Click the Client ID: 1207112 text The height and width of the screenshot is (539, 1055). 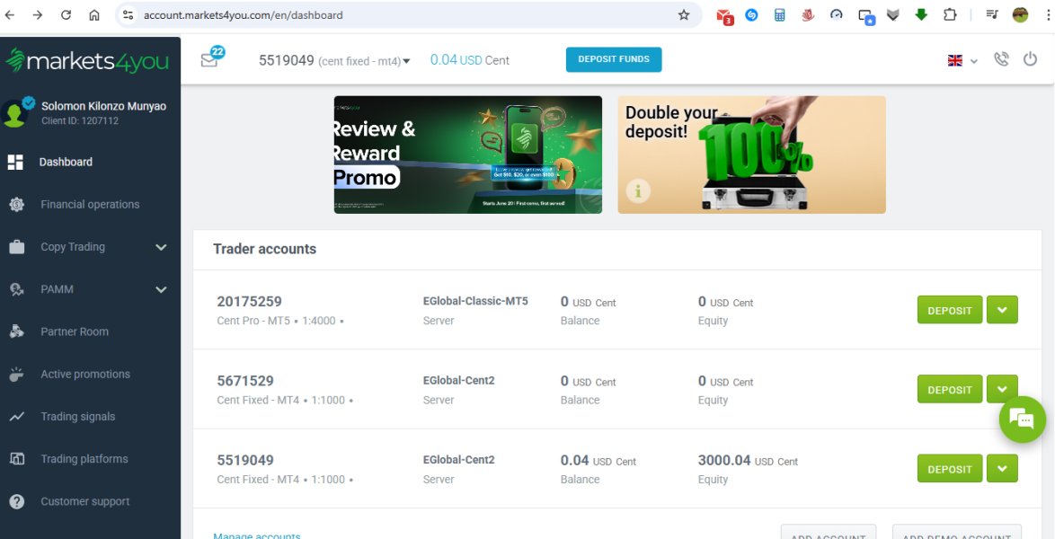click(79, 121)
